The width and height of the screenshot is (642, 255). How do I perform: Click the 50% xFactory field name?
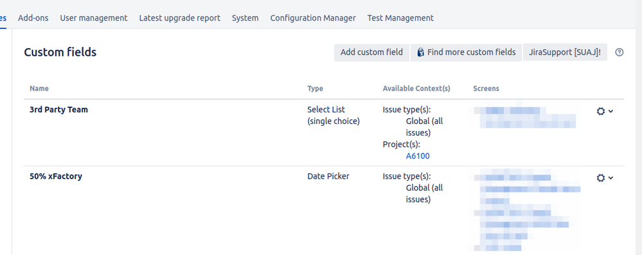click(56, 177)
